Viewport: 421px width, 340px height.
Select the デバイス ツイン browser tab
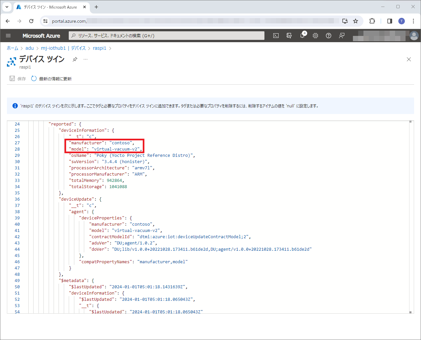point(51,7)
